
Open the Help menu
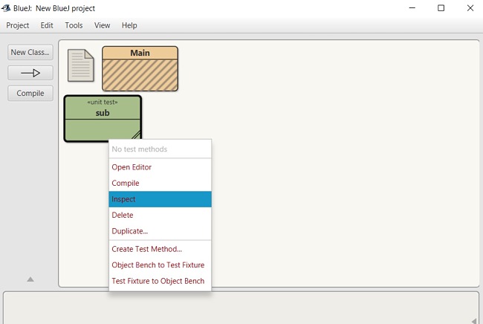129,25
